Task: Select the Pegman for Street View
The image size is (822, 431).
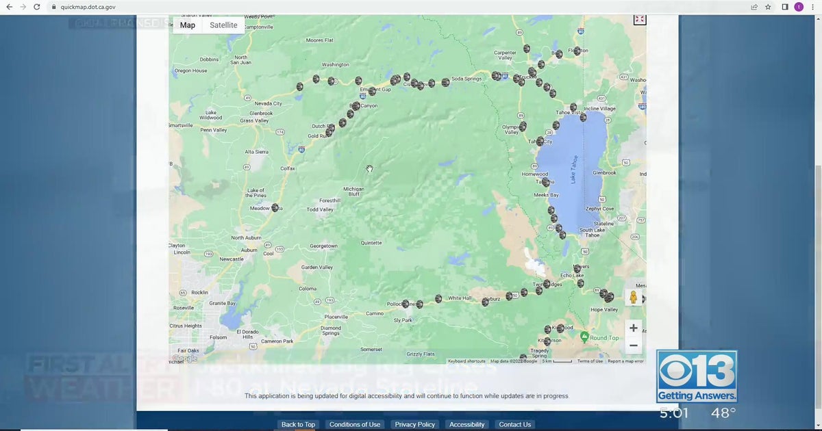Action: click(633, 297)
